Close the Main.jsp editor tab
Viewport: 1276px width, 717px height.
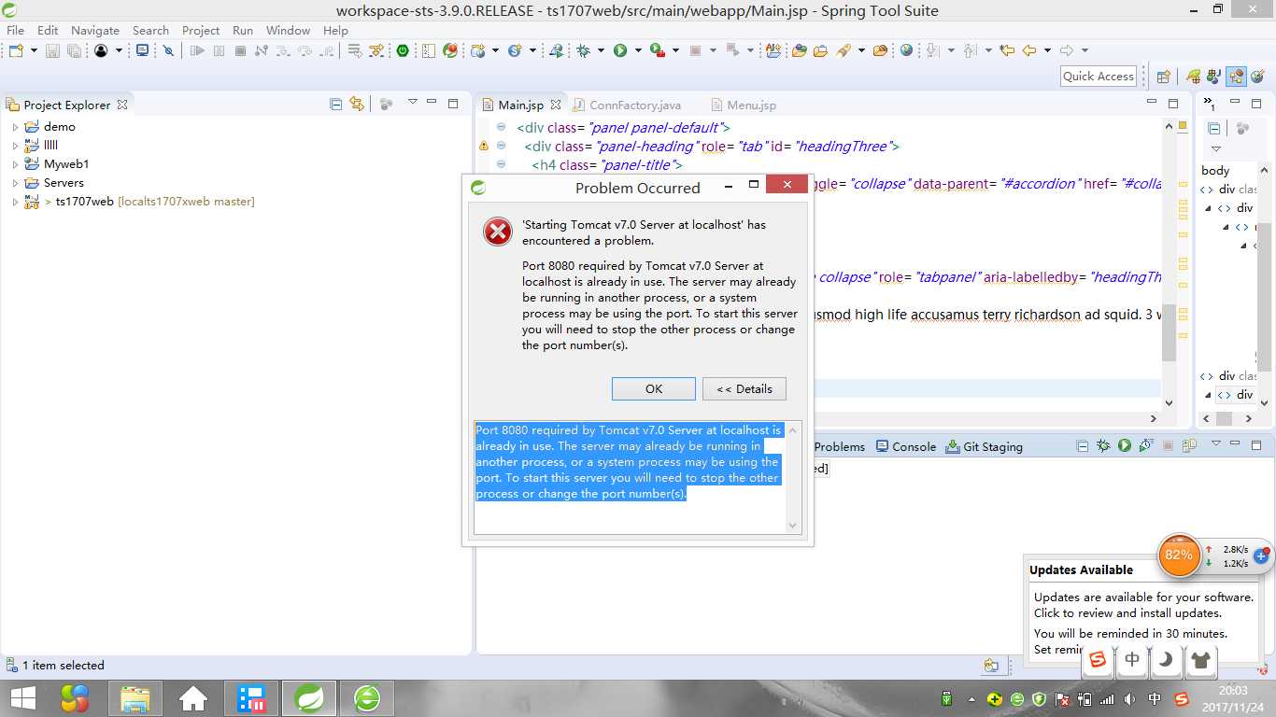556,105
